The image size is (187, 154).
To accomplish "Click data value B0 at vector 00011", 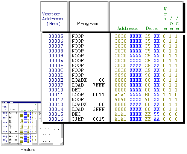I will click(147, 95).
